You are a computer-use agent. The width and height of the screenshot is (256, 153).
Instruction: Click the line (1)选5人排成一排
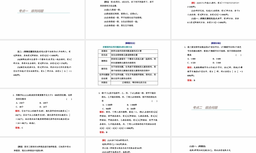pyautogui.click(x=112, y=10)
